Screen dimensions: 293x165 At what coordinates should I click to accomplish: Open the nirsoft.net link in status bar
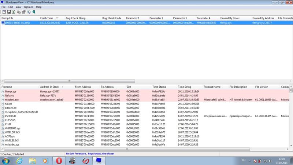(x=101, y=154)
